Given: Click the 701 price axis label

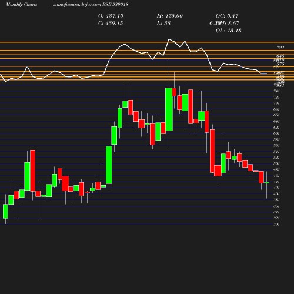Looking at the screenshot, I should (x=276, y=103).
